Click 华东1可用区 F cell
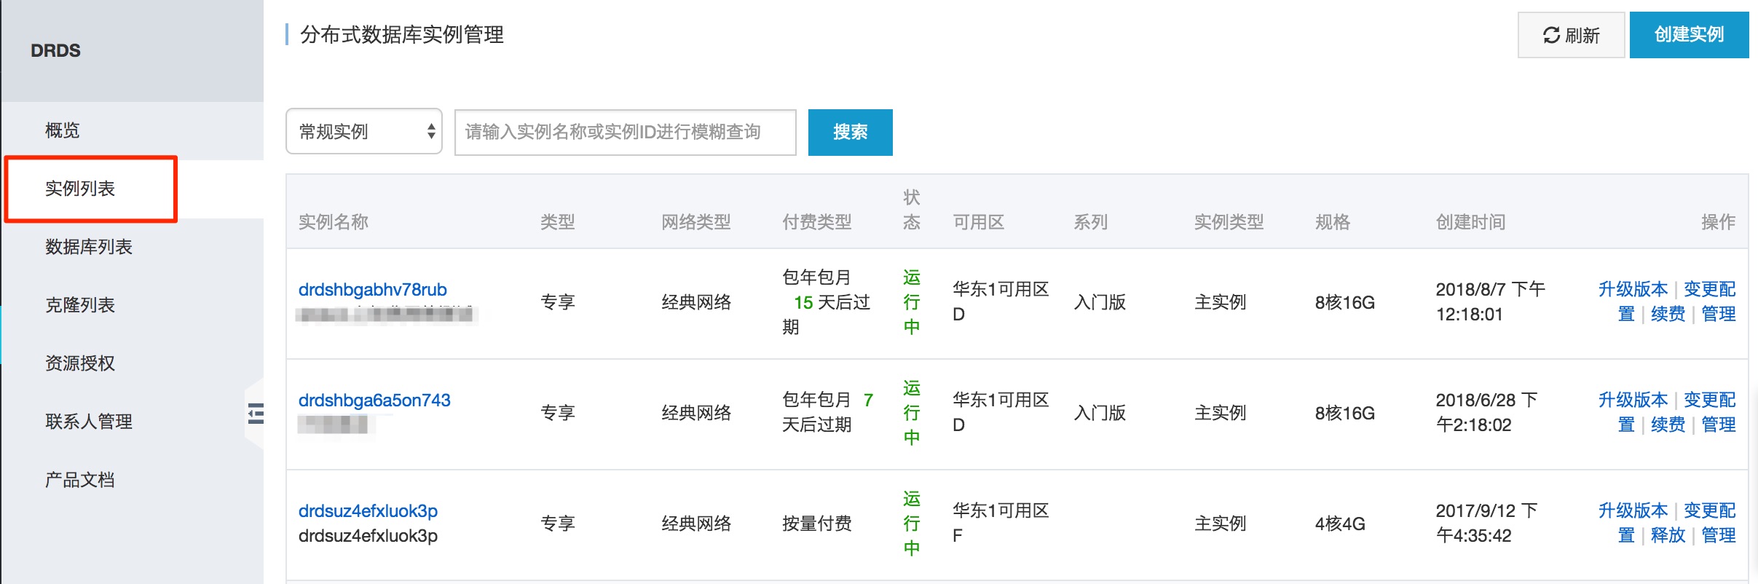Screen dimensions: 1758x584 (x=1001, y=524)
